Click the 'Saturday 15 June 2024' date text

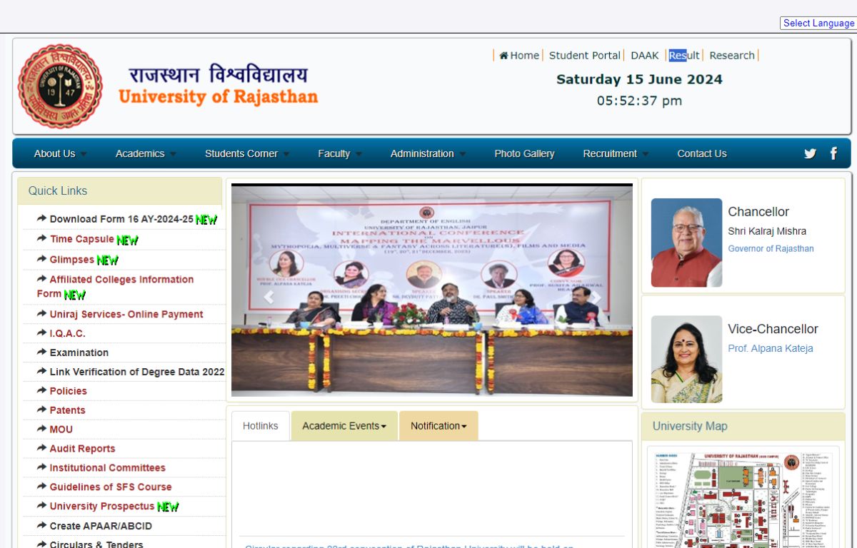[x=639, y=79]
